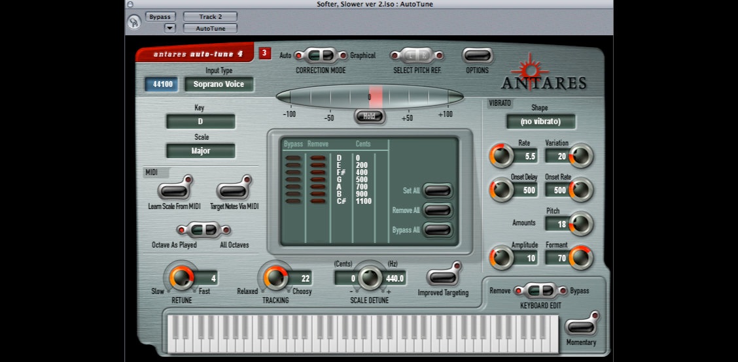The height and width of the screenshot is (362, 738).
Task: Open the Input Type Soprano Voice dropdown
Action: pyautogui.click(x=219, y=84)
